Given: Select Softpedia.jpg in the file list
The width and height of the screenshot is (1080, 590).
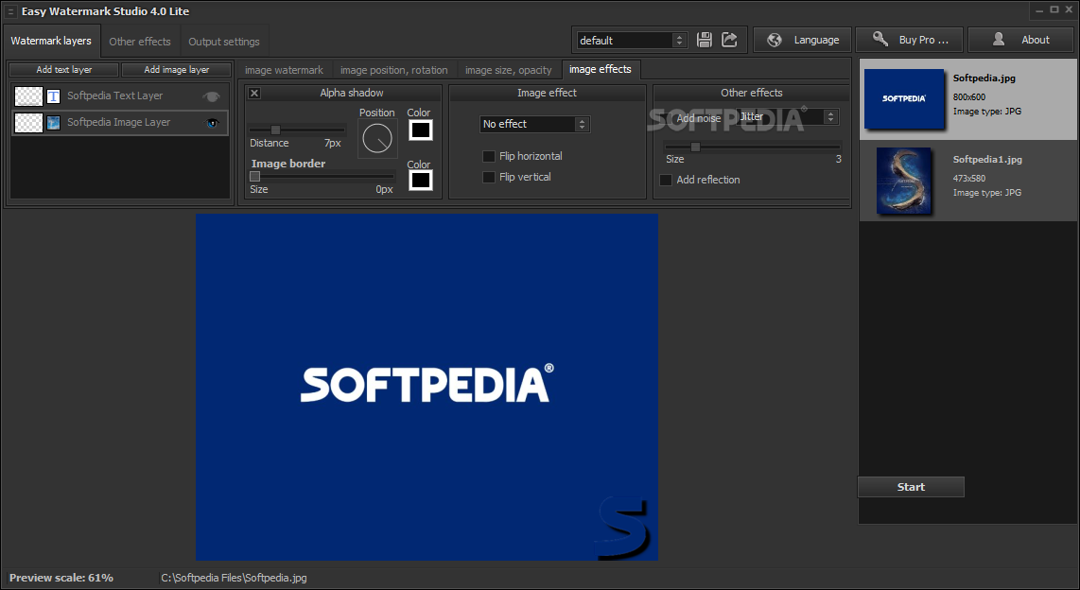Looking at the screenshot, I should pyautogui.click(x=967, y=99).
